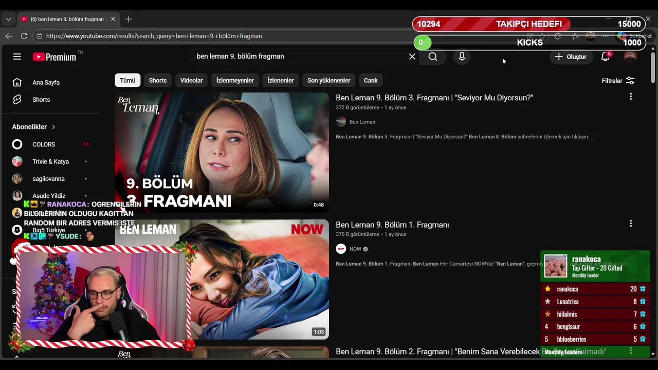
Task: Select the İzlenenler filter chip
Action: click(281, 81)
